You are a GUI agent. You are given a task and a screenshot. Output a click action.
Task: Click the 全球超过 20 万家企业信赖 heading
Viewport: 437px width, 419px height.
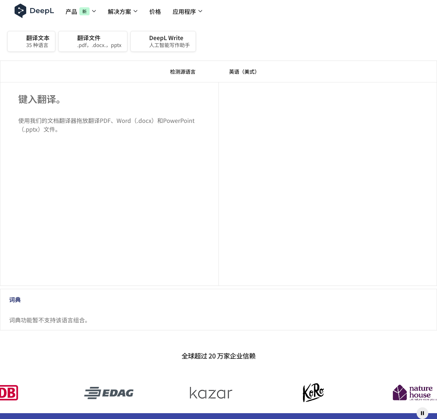point(219,356)
